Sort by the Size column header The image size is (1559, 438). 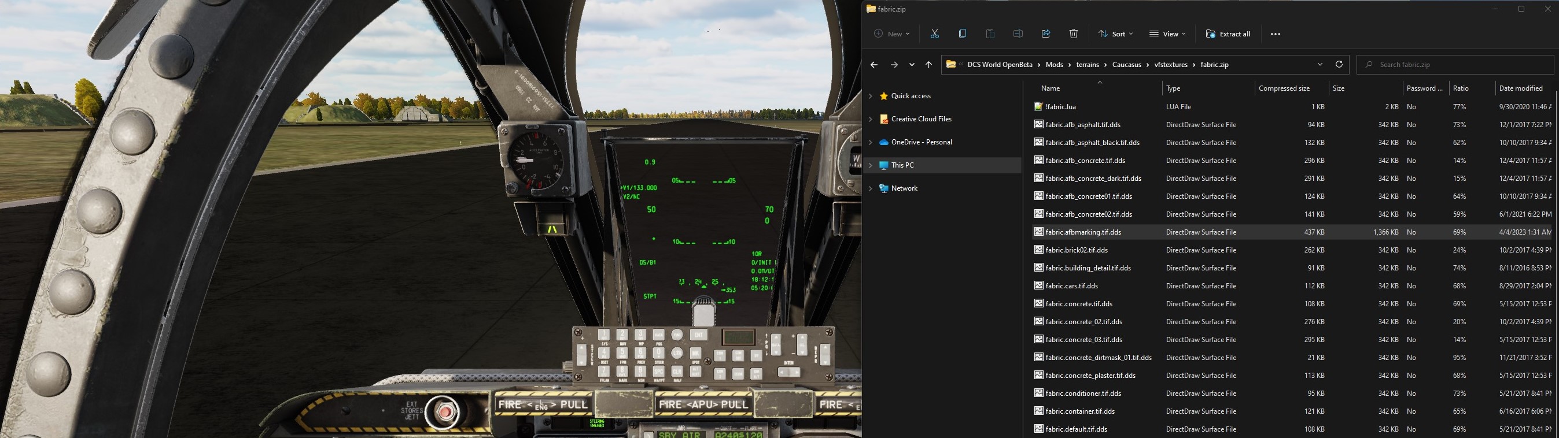1365,88
